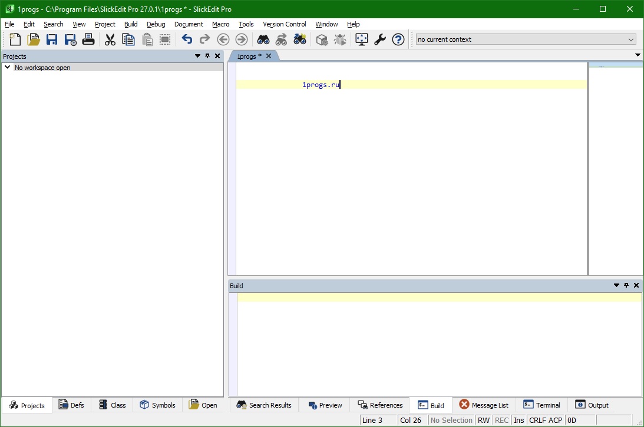
Task: Navigate back with the left circle arrow
Action: (223, 39)
